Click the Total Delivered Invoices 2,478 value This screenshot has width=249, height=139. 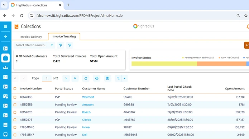click(57, 61)
